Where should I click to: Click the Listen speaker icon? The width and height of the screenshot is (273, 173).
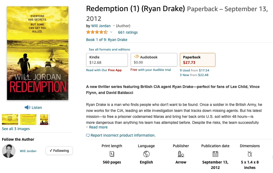click(27, 108)
